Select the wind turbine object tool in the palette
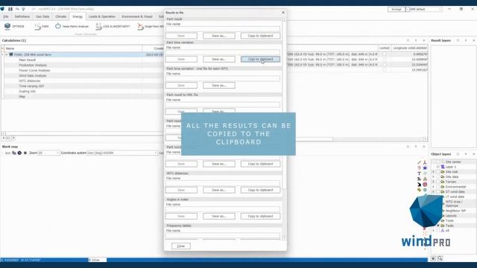 point(425,162)
